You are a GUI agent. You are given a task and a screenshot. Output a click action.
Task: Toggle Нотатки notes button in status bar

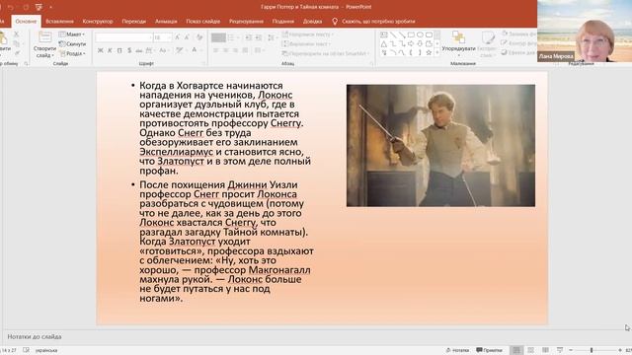point(458,350)
